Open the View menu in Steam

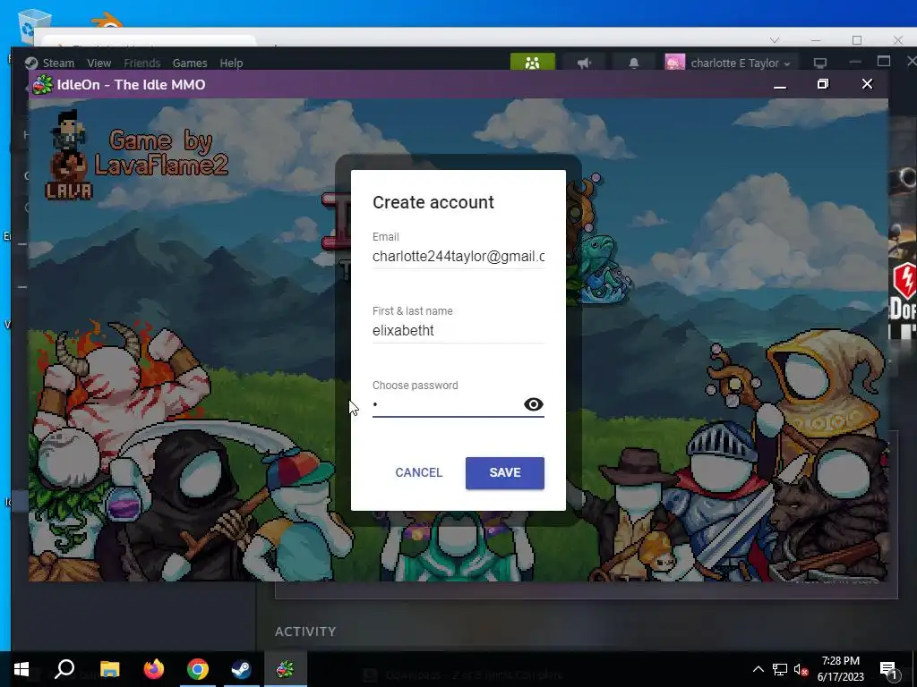click(99, 64)
